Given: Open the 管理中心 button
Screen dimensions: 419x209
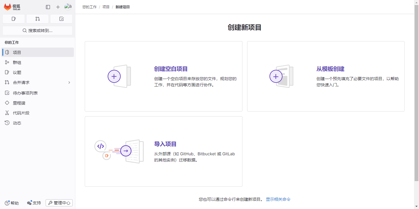Looking at the screenshot, I should coord(59,203).
